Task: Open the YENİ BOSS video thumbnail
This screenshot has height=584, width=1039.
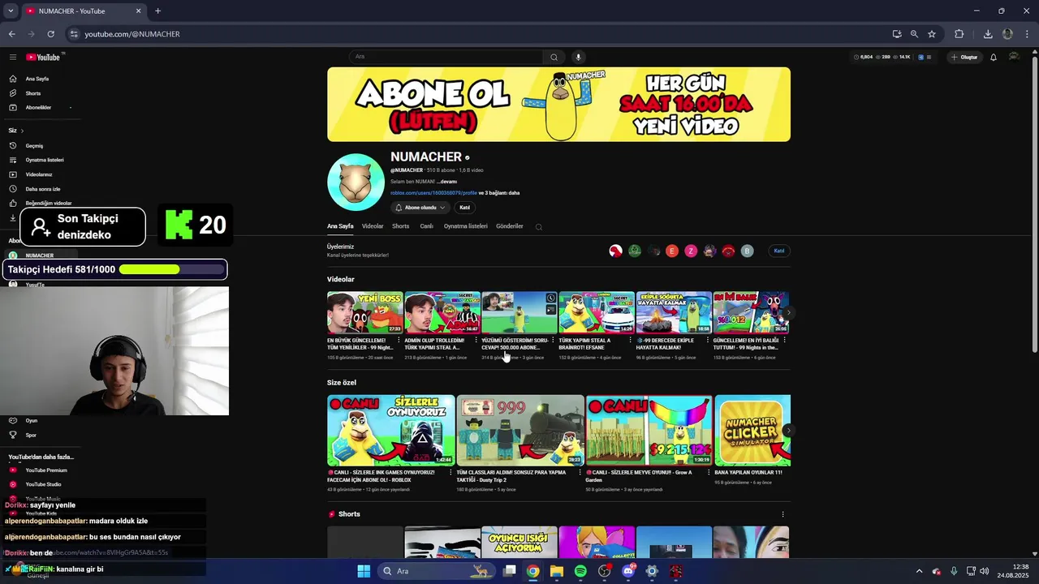Action: tap(365, 312)
